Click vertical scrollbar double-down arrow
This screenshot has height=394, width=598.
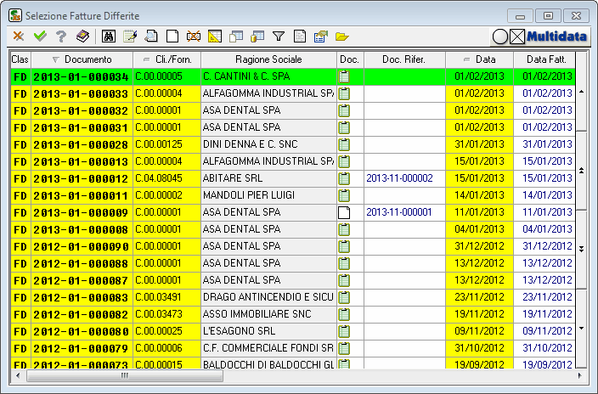[581, 249]
